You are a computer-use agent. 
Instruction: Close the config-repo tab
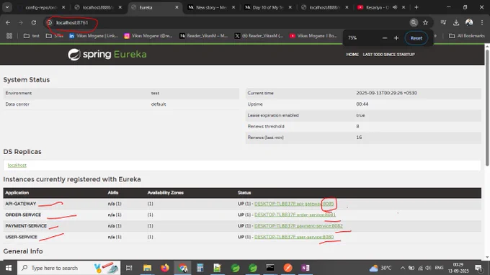pyautogui.click(x=63, y=7)
